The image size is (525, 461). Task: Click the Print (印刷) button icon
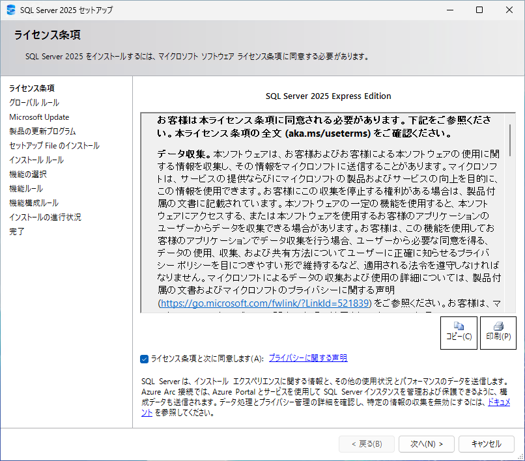pos(498,326)
